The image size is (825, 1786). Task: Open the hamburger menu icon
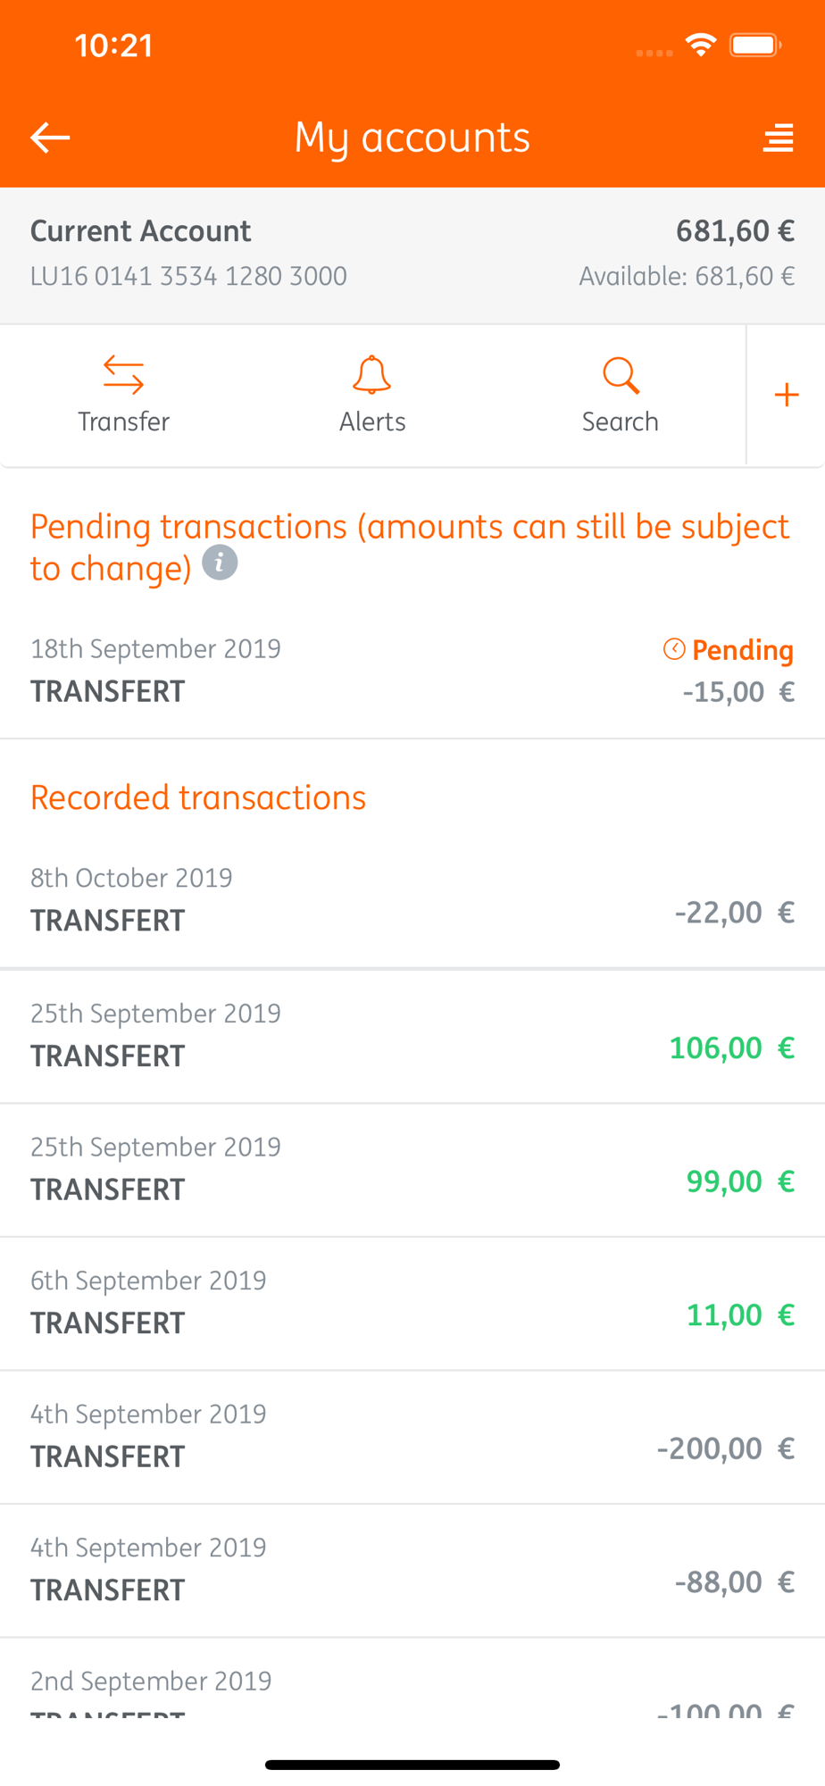click(x=778, y=138)
